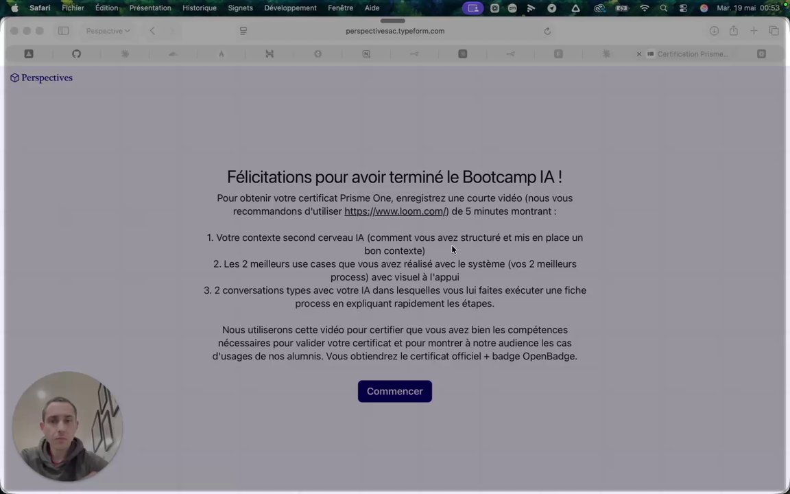Open the macOS Control Center icon
The height and width of the screenshot is (494, 790).
[683, 8]
